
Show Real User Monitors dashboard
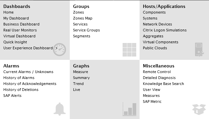20,30
